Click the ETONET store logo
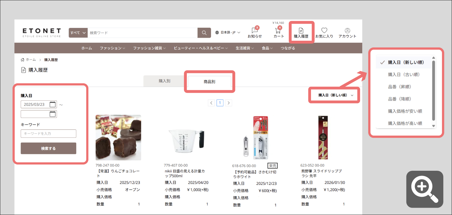The image size is (452, 215). tap(42, 33)
